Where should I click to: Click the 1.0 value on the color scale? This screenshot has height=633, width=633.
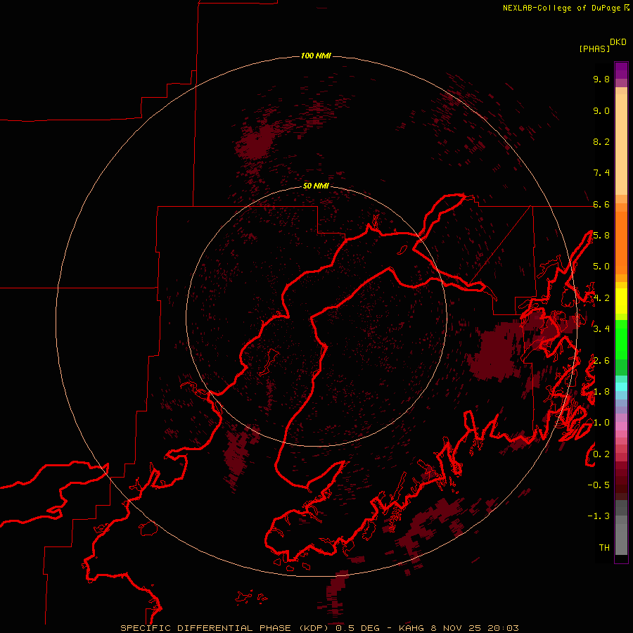click(601, 423)
